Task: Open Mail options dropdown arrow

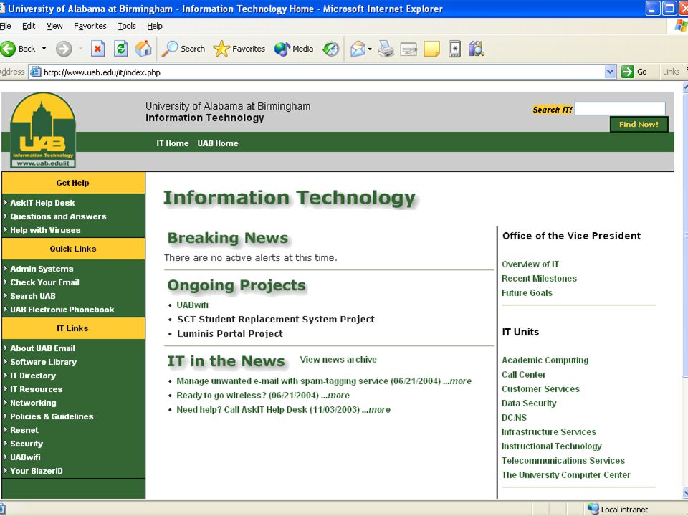Action: coord(370,49)
